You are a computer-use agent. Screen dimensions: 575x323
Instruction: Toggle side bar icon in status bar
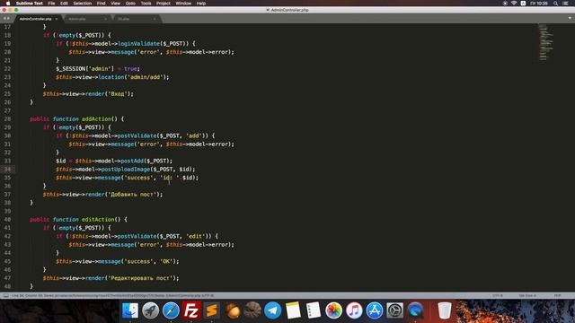pyautogui.click(x=5, y=295)
